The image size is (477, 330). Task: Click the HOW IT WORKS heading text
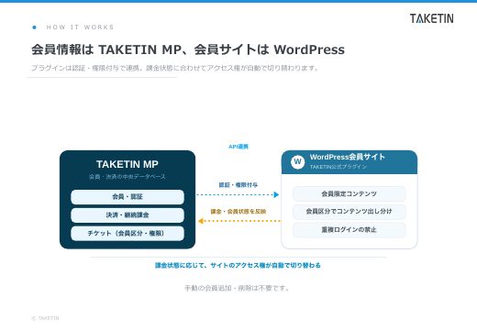click(80, 27)
